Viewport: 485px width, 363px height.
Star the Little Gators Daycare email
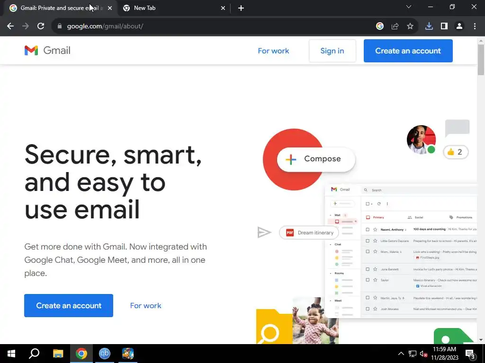coord(375,241)
